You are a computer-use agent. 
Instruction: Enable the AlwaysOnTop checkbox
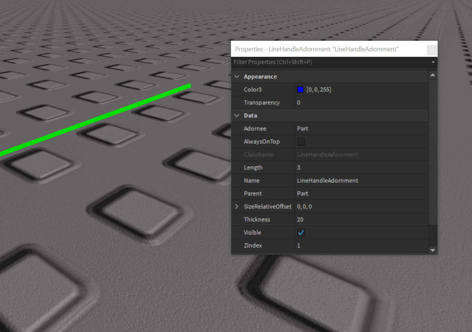pyautogui.click(x=301, y=142)
